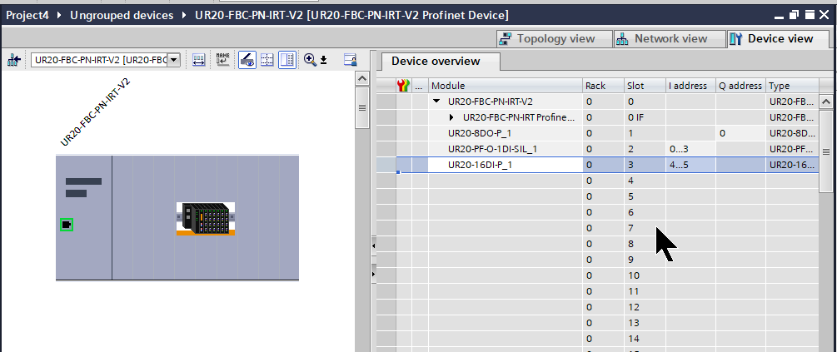Expand the UR20-FBC-PN-IRT Profinet interface row

(452, 117)
